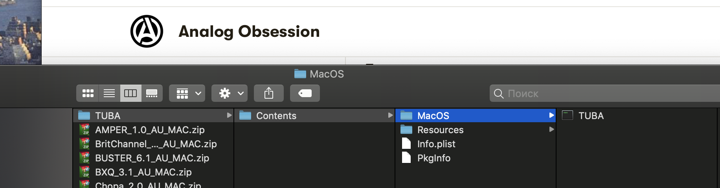The height and width of the screenshot is (188, 720).
Task: Open the gear action menu
Action: coord(230,93)
